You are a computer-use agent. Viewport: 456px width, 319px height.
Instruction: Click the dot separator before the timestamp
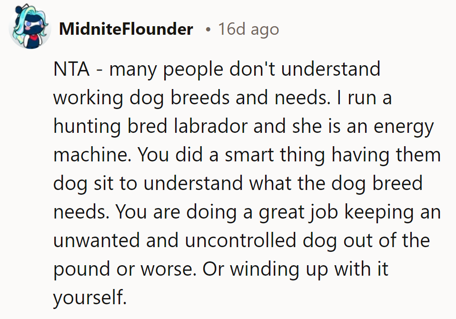click(x=208, y=30)
